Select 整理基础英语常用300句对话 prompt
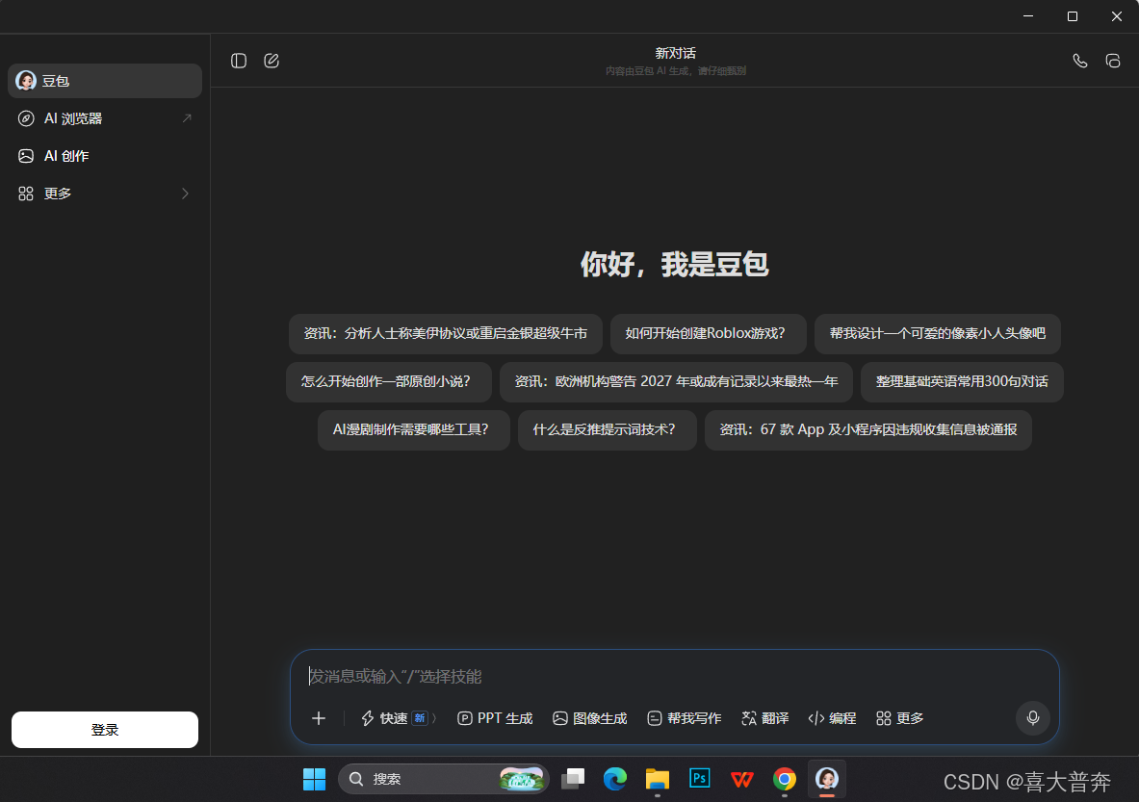This screenshot has height=802, width=1139. 962,381
